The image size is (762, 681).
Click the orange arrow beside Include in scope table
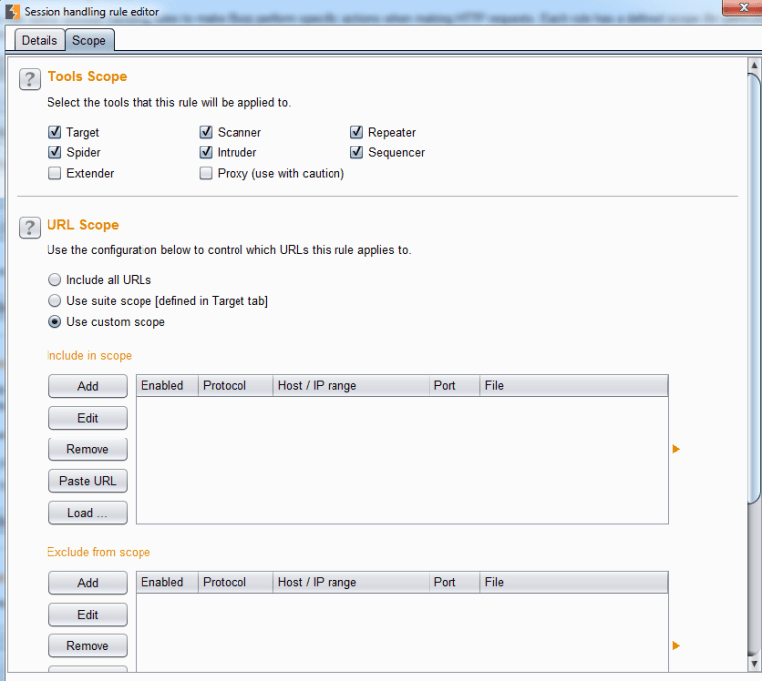coord(676,449)
